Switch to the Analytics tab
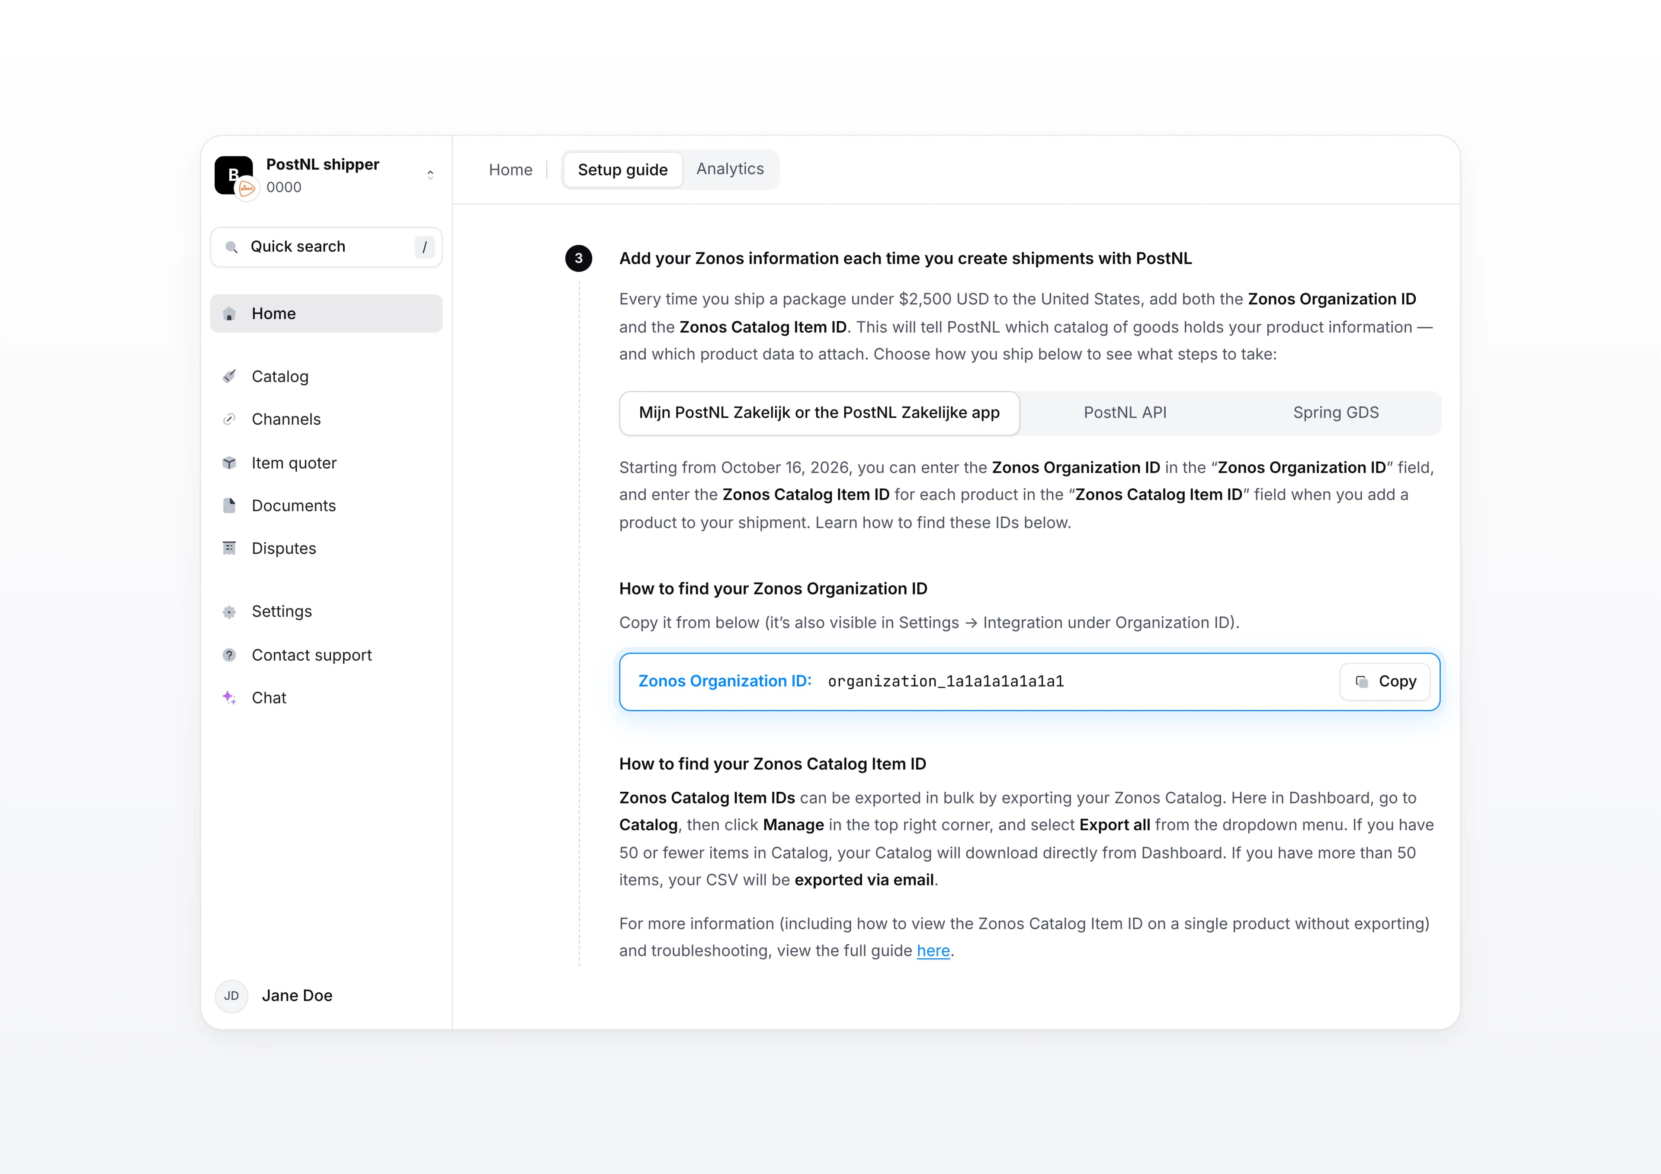This screenshot has width=1661, height=1174. [x=730, y=169]
